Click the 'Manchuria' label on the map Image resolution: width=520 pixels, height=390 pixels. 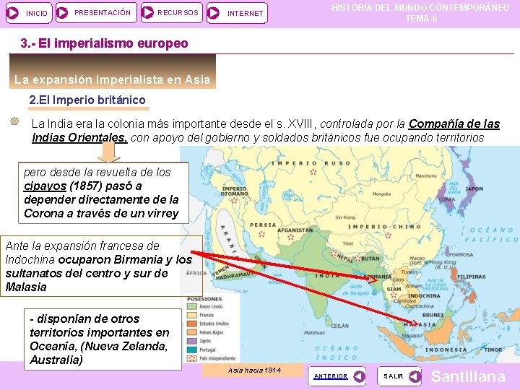426,175
